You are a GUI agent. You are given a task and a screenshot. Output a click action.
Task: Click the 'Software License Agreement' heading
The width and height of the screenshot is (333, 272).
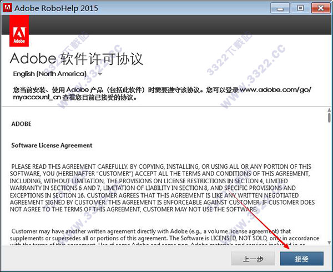pos(52,145)
